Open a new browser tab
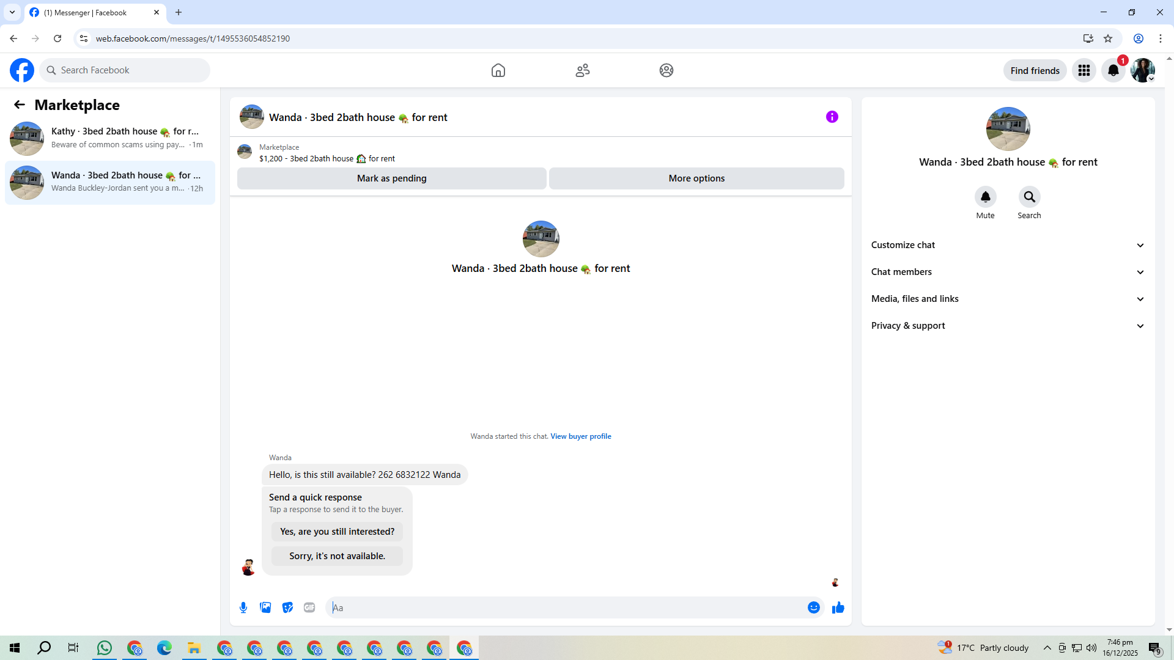Image resolution: width=1174 pixels, height=660 pixels. pos(179,12)
